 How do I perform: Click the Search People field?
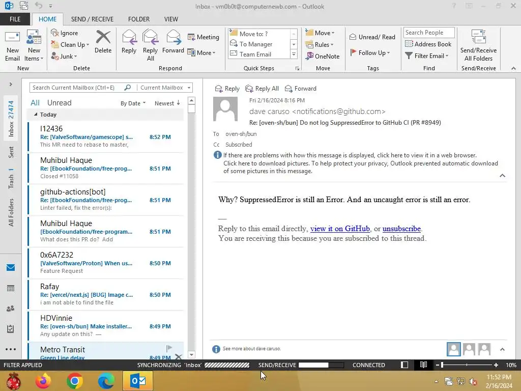428,32
